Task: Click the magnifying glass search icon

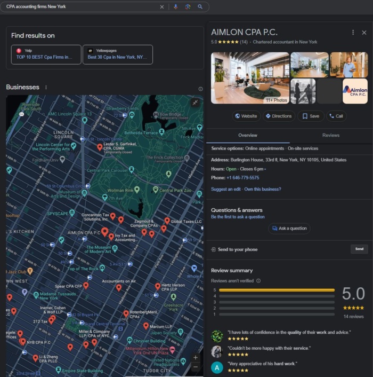Action: [x=200, y=7]
